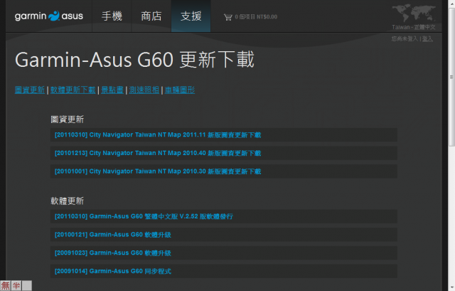Jump to 測速照相 anchor link
Viewport: 455px width, 291px height.
pos(144,90)
